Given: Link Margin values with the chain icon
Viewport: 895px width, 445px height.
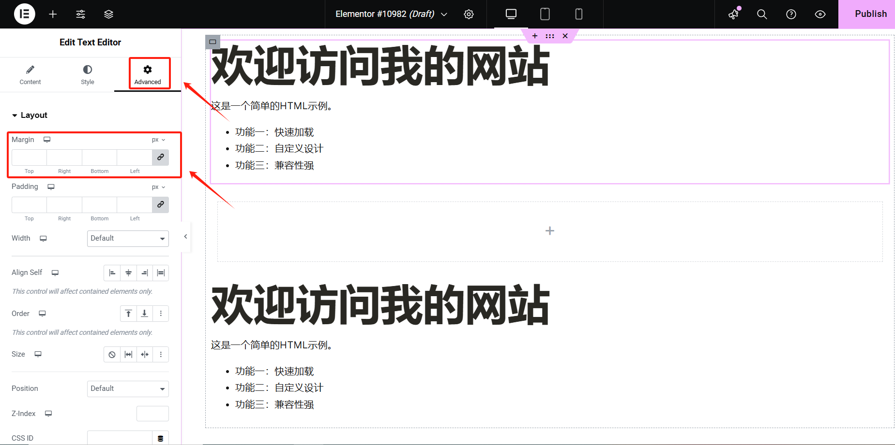Looking at the screenshot, I should pyautogui.click(x=160, y=157).
